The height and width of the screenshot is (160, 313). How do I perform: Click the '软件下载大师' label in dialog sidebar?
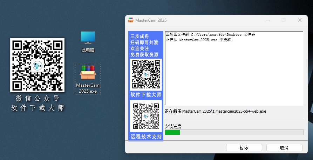(x=146, y=95)
